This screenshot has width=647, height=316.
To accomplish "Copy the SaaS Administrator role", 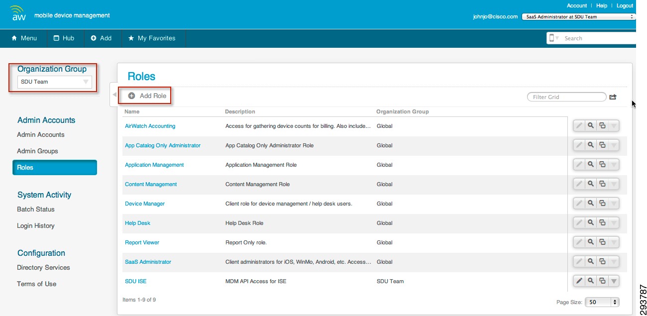I will click(602, 262).
